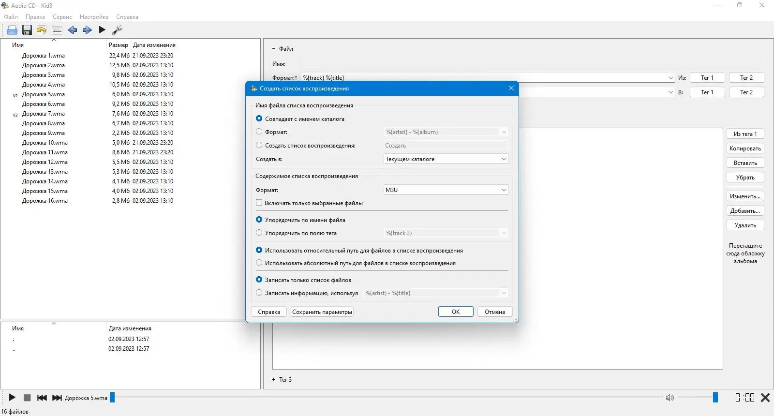This screenshot has height=416, width=774.
Task: Select file 'Дорожка 10.wma' in the list
Action: (x=45, y=142)
